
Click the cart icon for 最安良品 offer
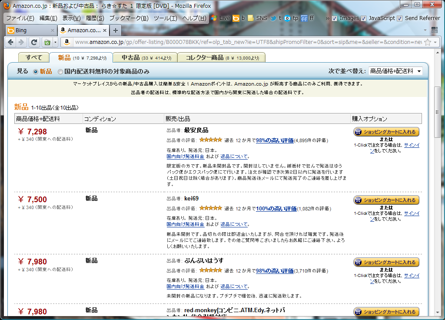358,132
